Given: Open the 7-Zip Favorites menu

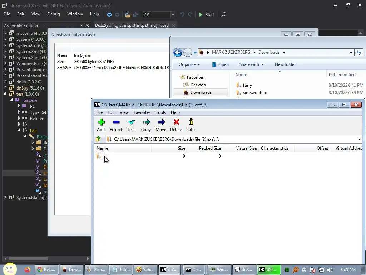Looking at the screenshot, I should (x=142, y=112).
